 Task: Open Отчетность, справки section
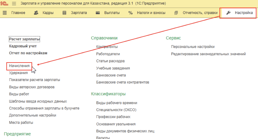[200, 13]
